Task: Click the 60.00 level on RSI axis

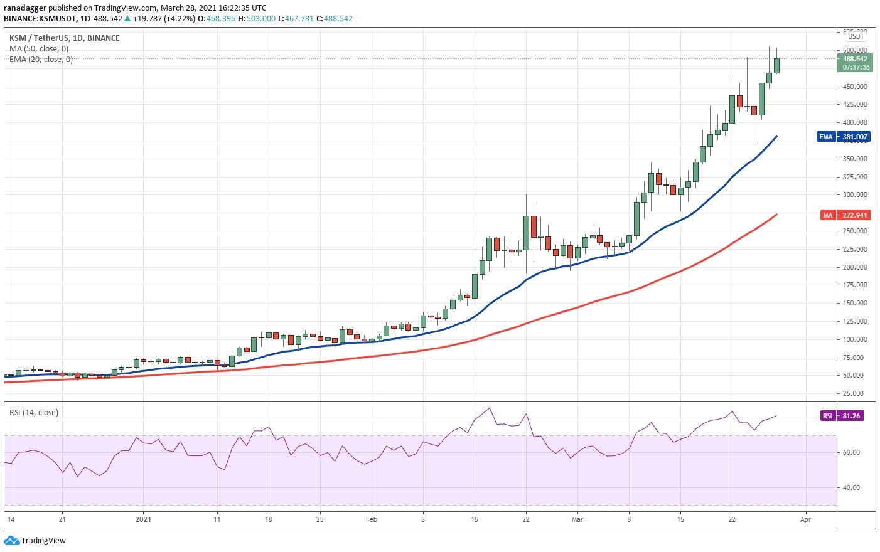Action: point(851,452)
